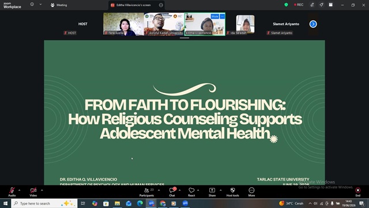Open the media player taskbar icon
The width and height of the screenshot is (369, 208).
[x=174, y=203]
